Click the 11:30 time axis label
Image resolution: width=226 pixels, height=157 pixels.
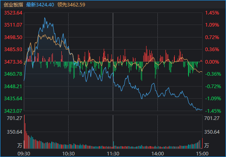(x=113, y=154)
